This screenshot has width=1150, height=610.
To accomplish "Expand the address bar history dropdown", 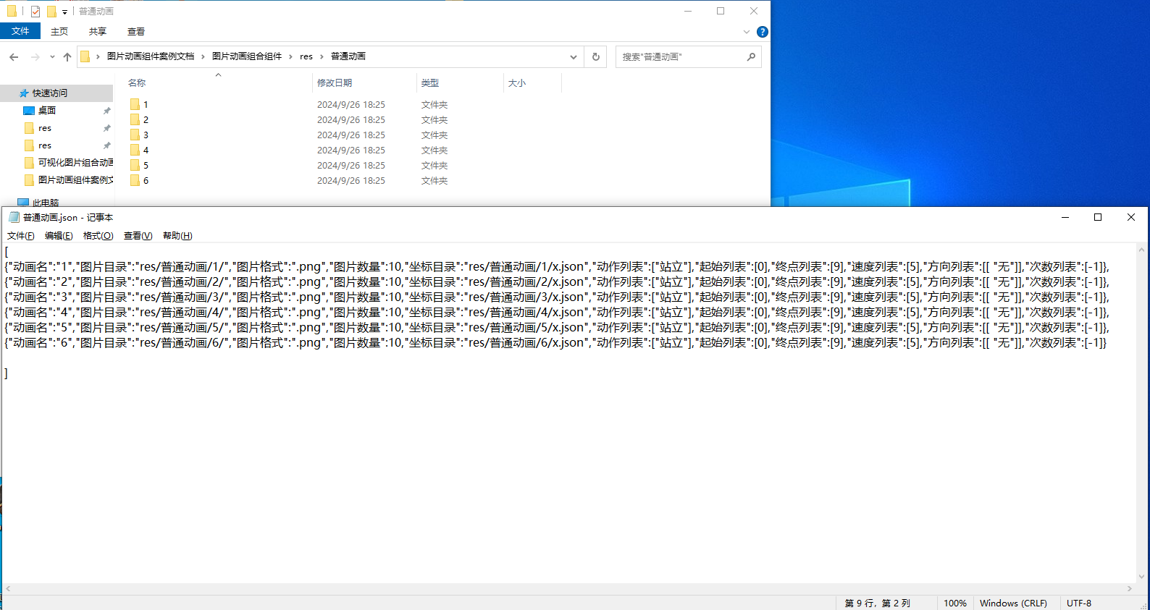I will click(x=573, y=56).
